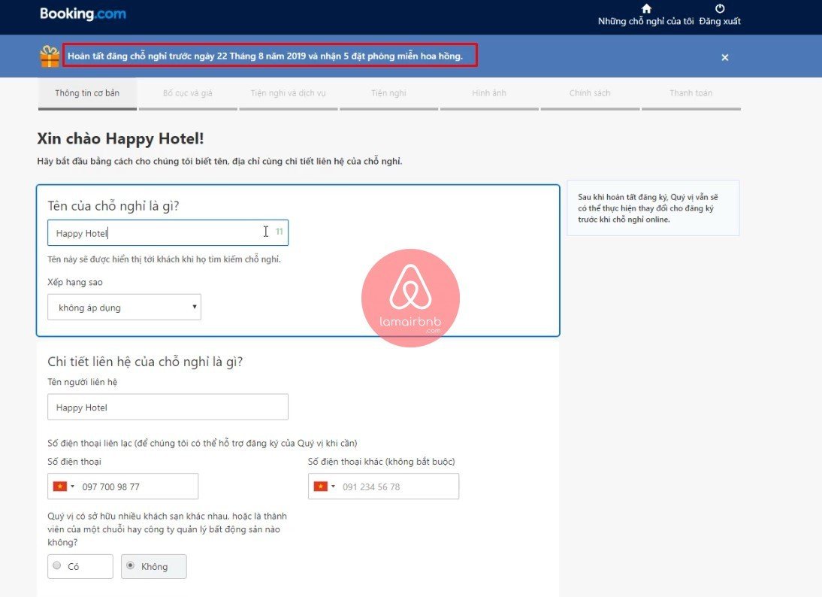This screenshot has width=822, height=597.
Task: Go to the Hình ảnh tab
Action: [x=489, y=92]
